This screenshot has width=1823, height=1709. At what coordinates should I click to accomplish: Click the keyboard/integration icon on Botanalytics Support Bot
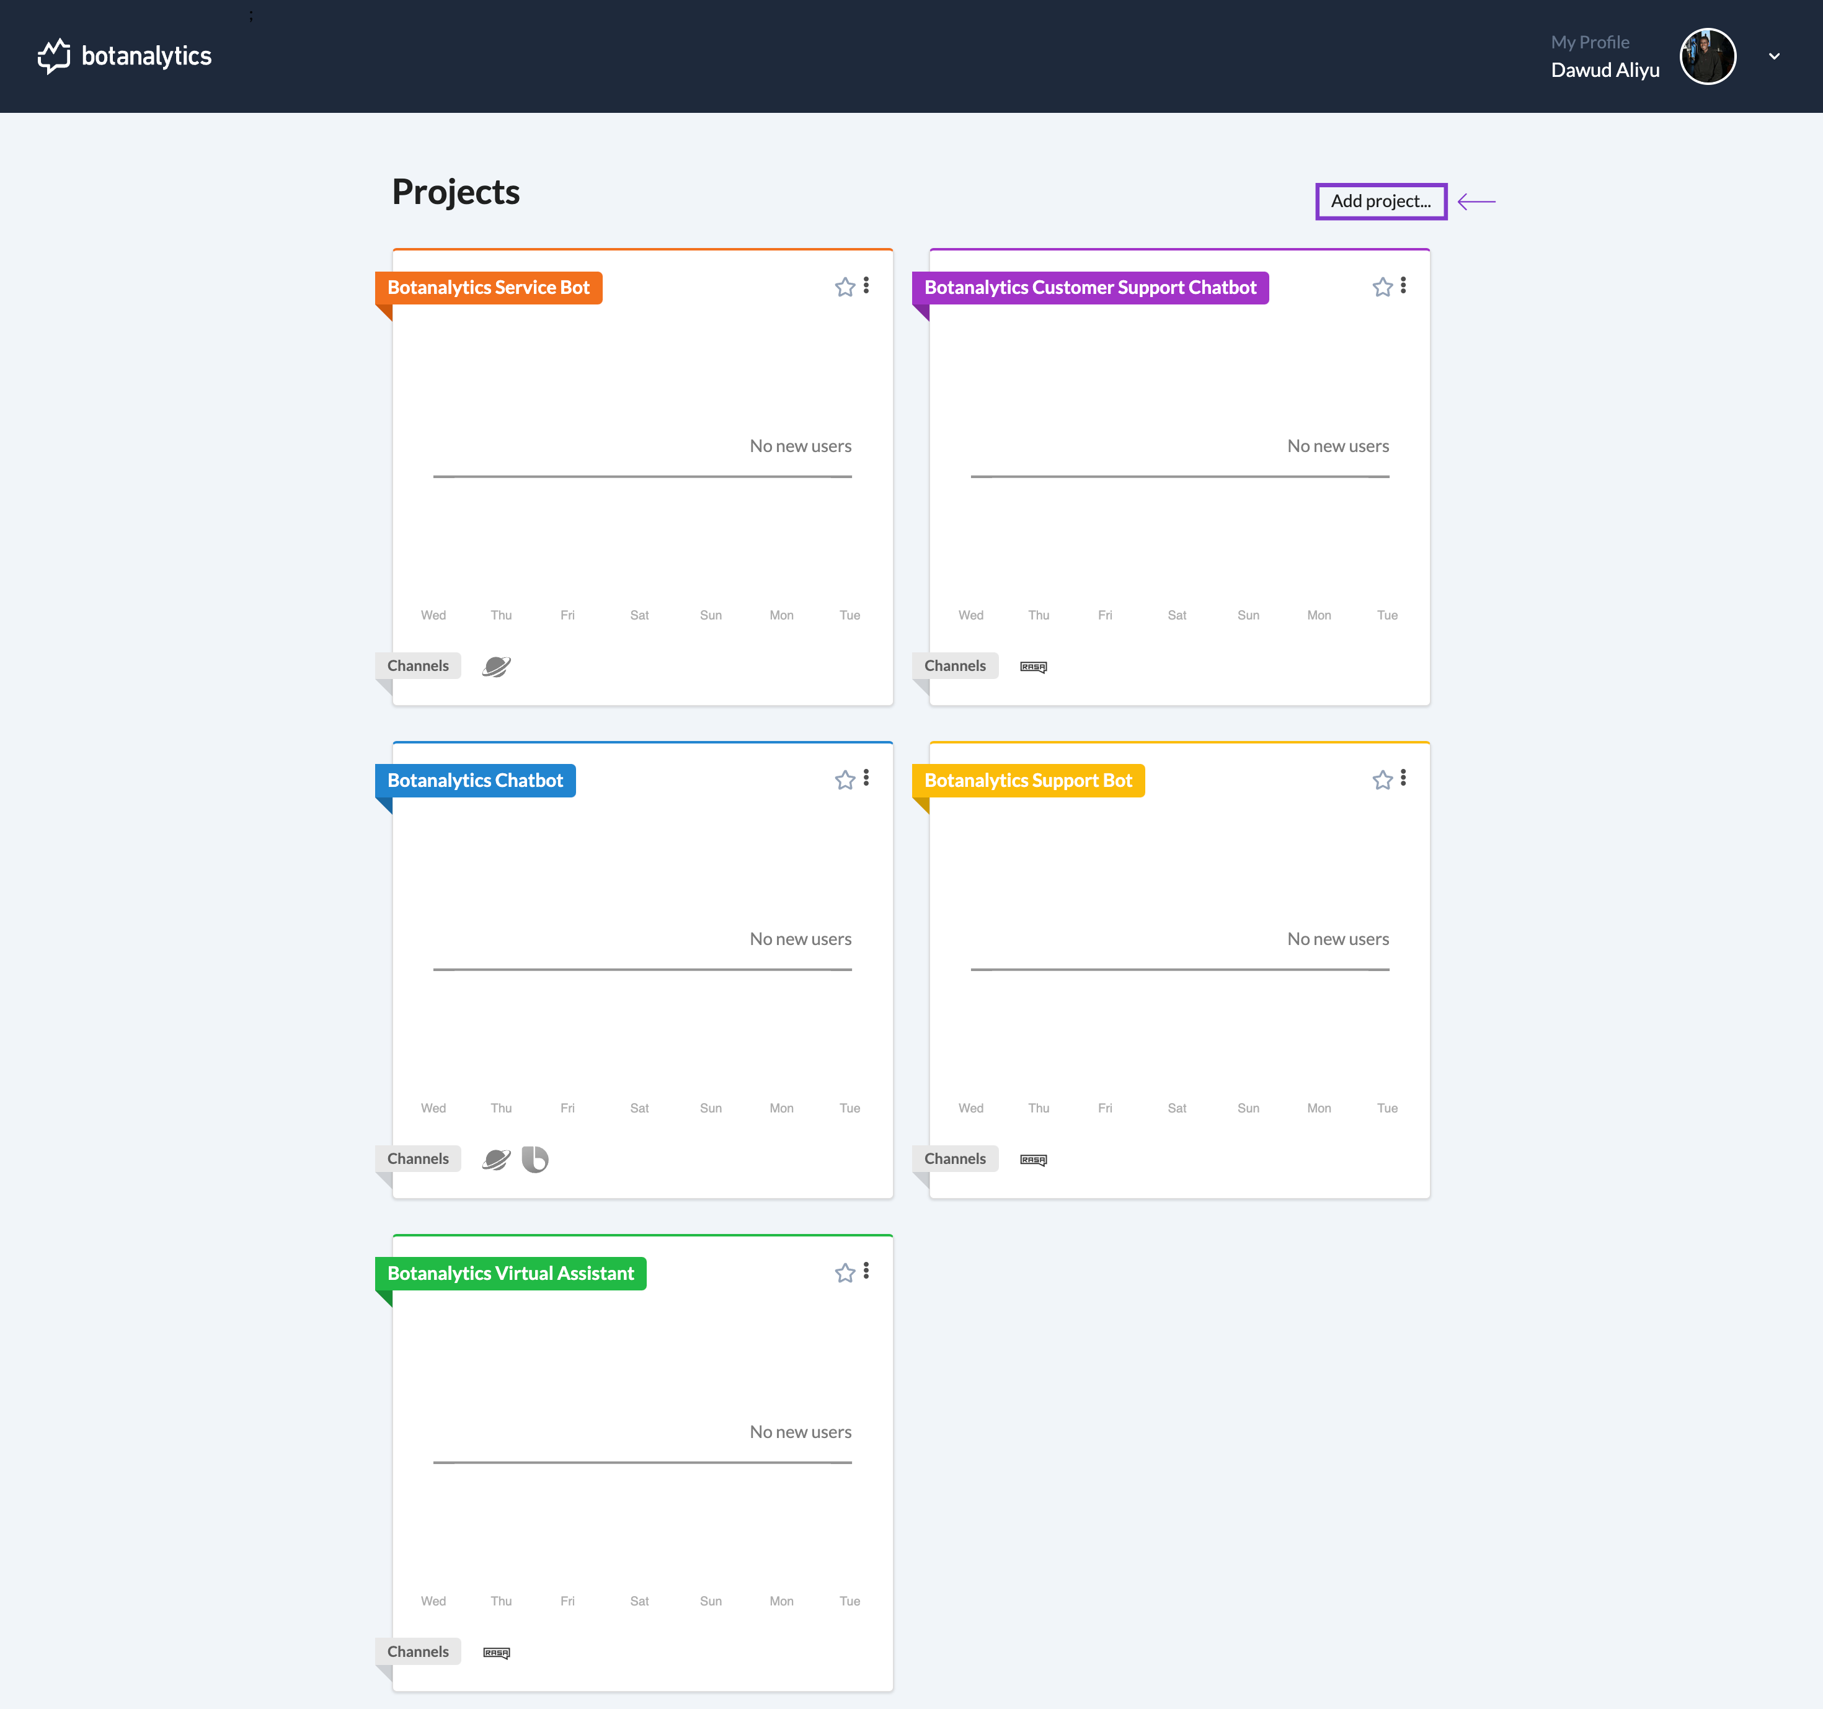click(x=1034, y=1158)
